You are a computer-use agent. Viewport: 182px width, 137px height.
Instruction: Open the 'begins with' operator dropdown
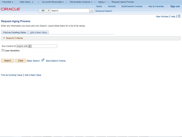coord(24,46)
